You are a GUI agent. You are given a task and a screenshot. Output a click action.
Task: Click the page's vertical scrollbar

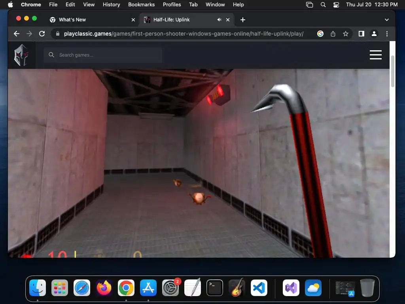pos(393,71)
